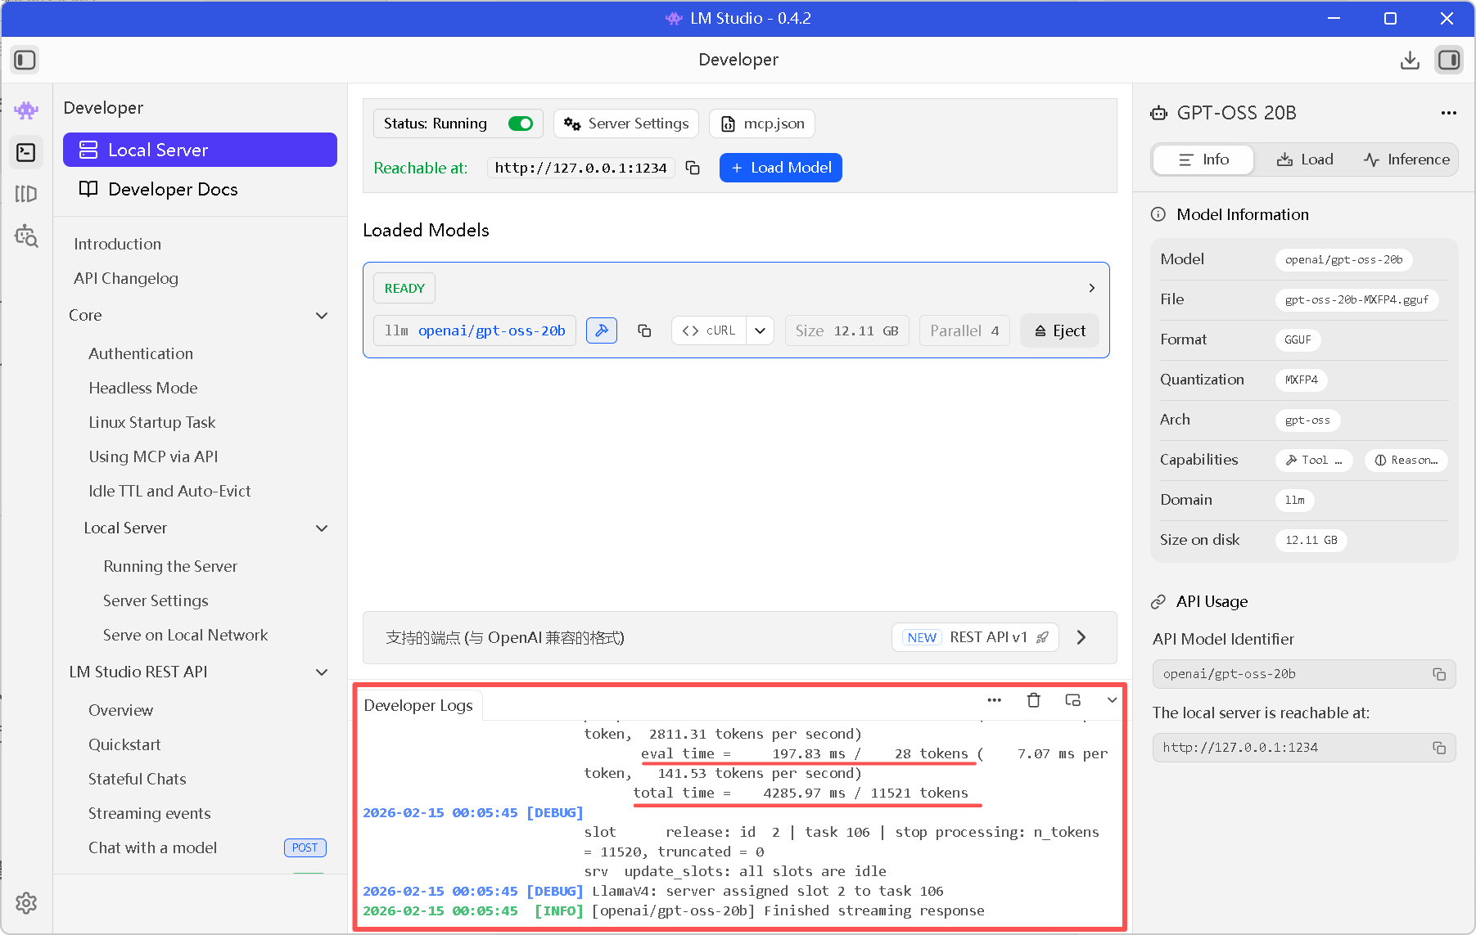The image size is (1476, 935).
Task: Open the Authentication docs page
Action: tap(141, 353)
